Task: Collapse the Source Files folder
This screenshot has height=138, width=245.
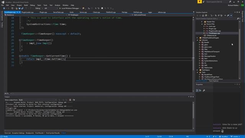Action: [202, 24]
